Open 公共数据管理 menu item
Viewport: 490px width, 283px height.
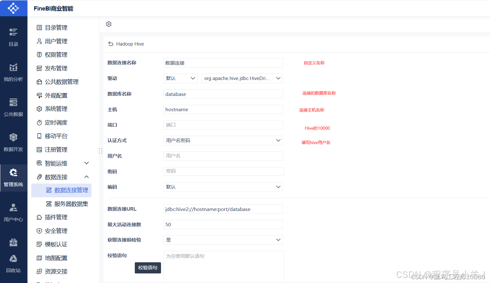click(x=61, y=82)
